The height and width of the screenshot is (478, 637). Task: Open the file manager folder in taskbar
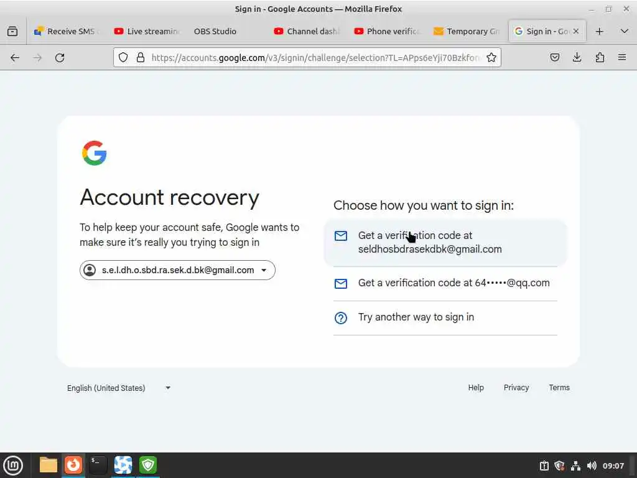tap(49, 465)
